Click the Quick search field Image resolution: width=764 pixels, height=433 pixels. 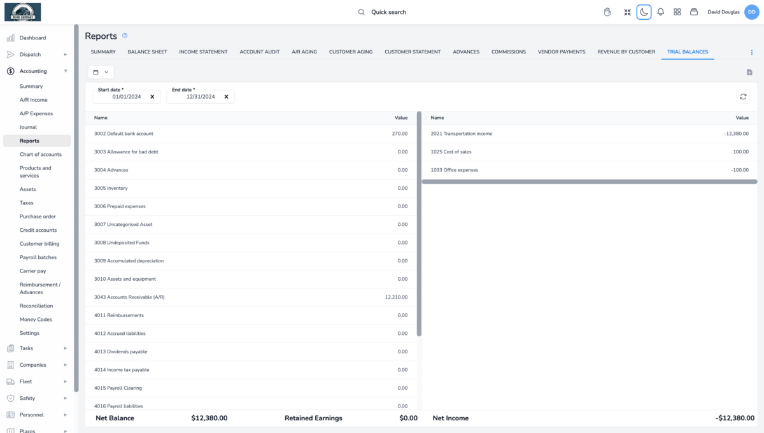coord(388,12)
